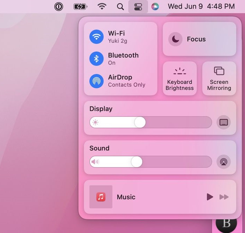The height and width of the screenshot is (233, 245).
Task: Turn off Bluetooth via its blue icon
Action: 96,59
